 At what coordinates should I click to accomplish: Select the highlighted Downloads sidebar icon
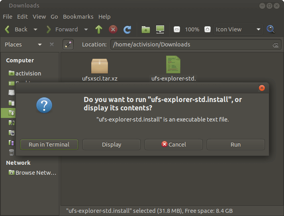click(x=12, y=113)
